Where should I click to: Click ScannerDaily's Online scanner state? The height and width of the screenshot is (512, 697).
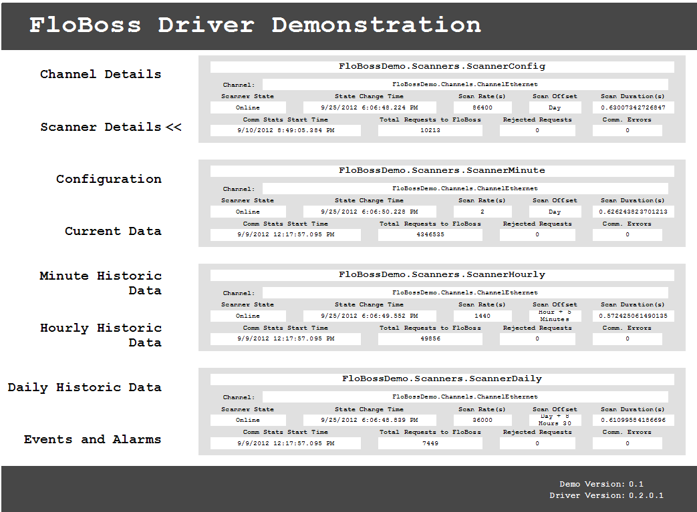pyautogui.click(x=248, y=420)
